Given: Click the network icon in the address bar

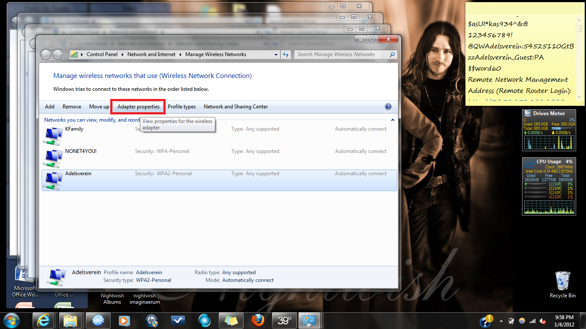Looking at the screenshot, I should 74,54.
